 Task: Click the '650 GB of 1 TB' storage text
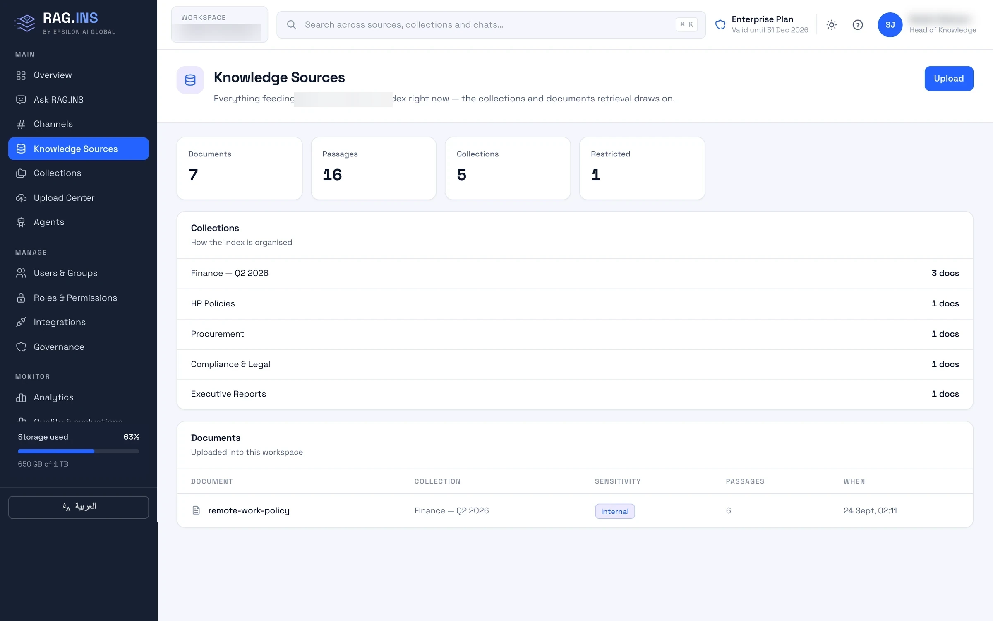point(43,464)
